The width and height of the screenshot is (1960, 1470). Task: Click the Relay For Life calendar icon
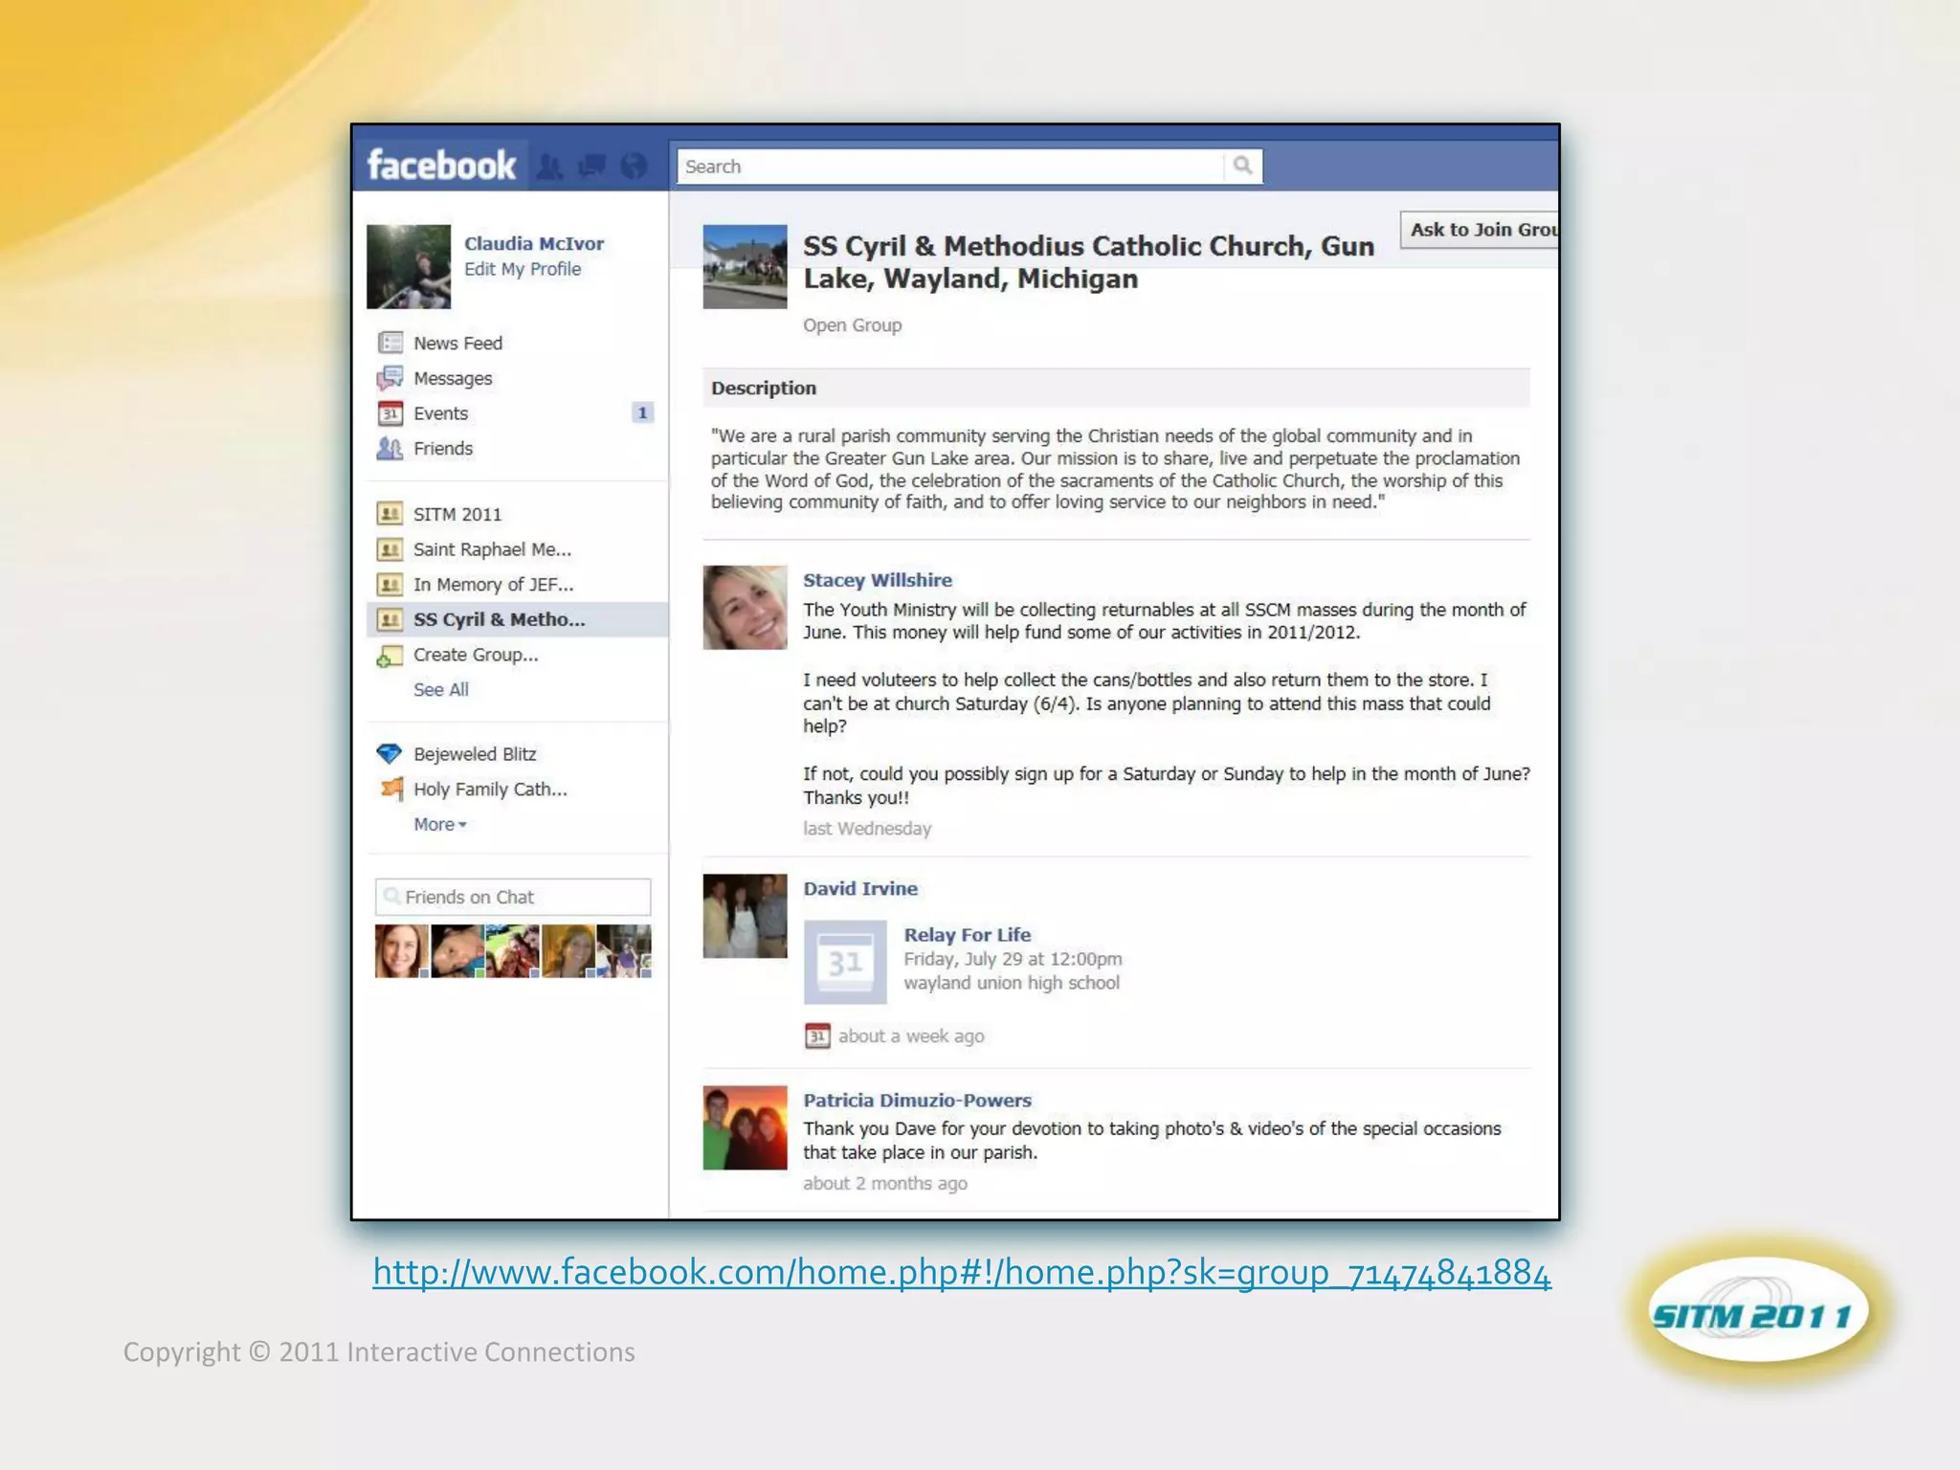point(845,962)
